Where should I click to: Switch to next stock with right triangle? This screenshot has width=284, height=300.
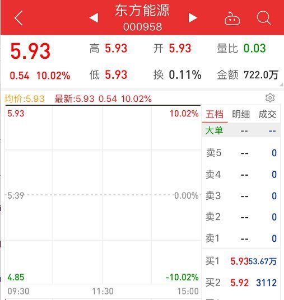tap(193, 18)
